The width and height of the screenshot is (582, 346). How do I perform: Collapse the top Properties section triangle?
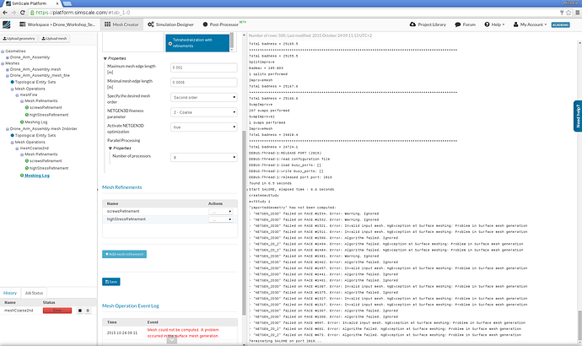105,59
